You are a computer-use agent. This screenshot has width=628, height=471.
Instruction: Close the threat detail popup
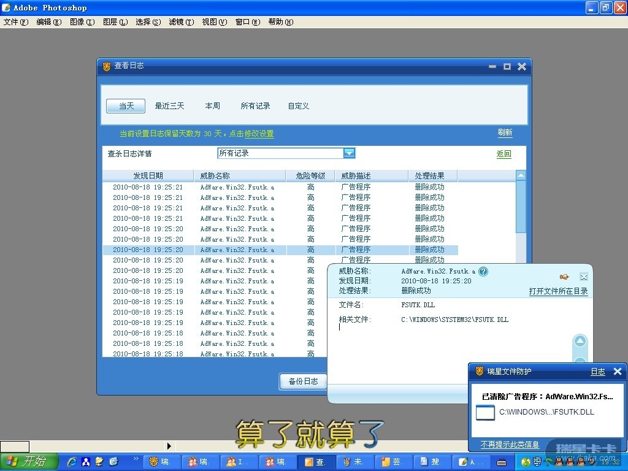(x=584, y=277)
